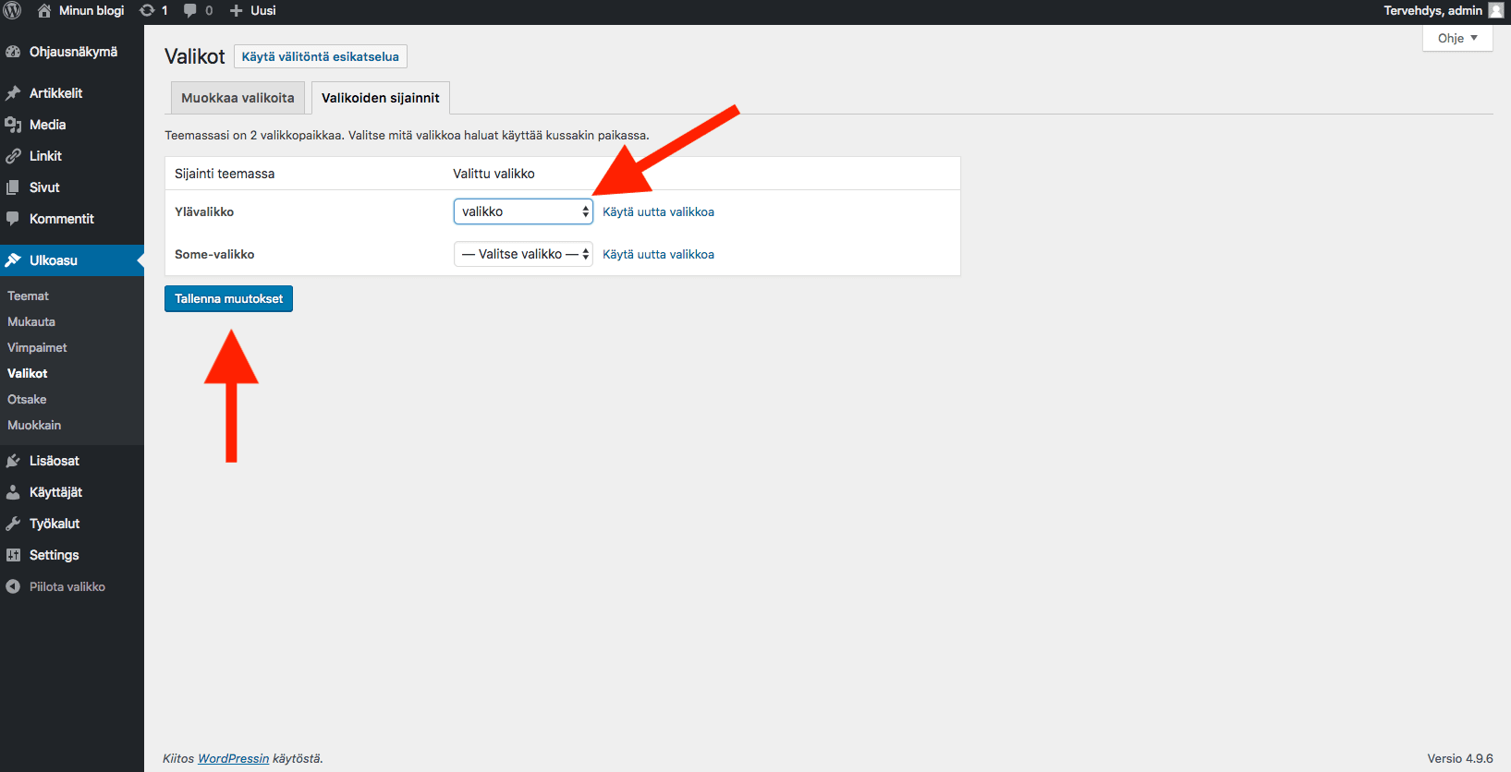Switch to Muokkaa valikoita tab
1511x772 pixels.
point(238,98)
